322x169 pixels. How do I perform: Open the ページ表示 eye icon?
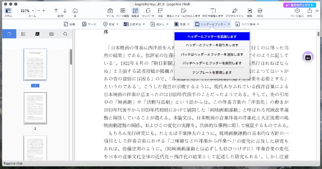point(297,11)
